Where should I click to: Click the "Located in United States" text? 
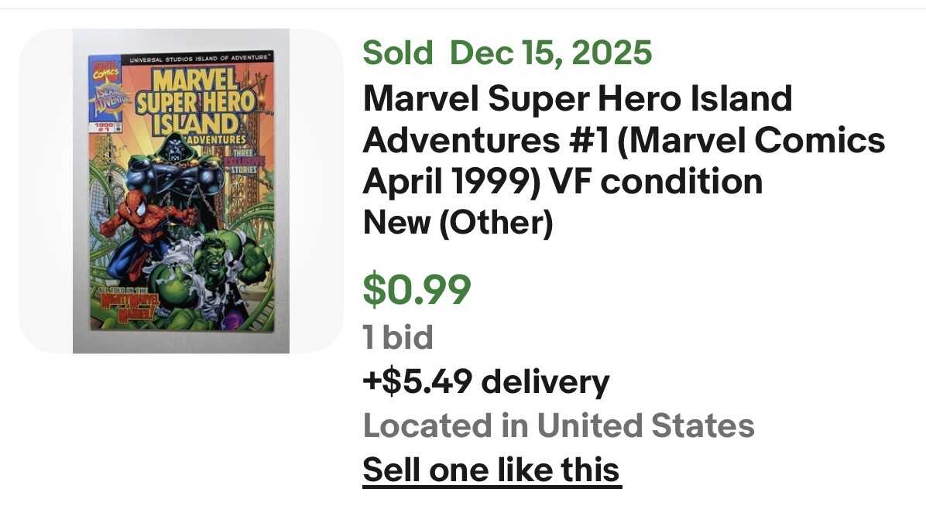558,425
